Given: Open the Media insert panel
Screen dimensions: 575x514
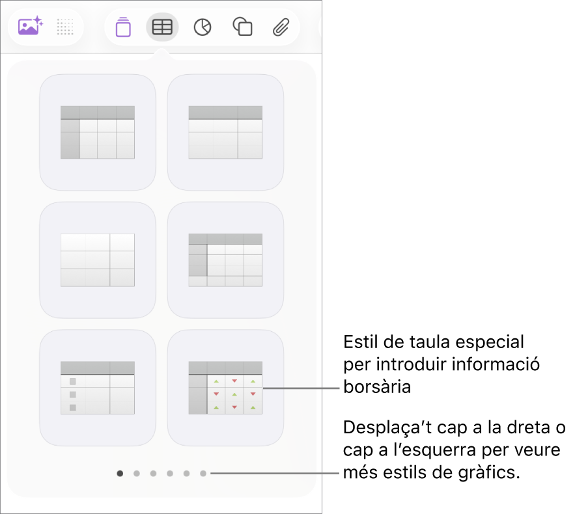Looking at the screenshot, I should point(29,27).
